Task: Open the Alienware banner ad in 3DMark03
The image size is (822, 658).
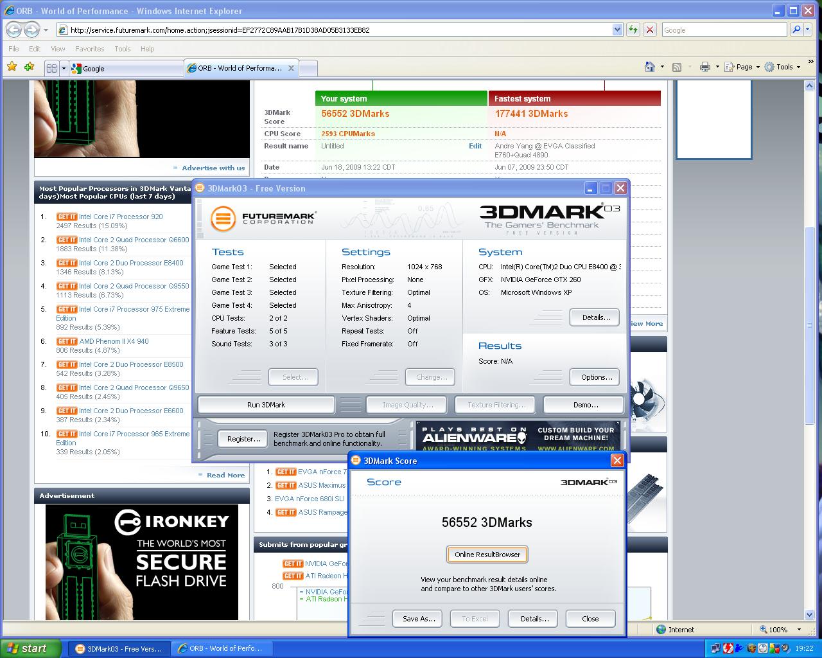Action: 518,436
